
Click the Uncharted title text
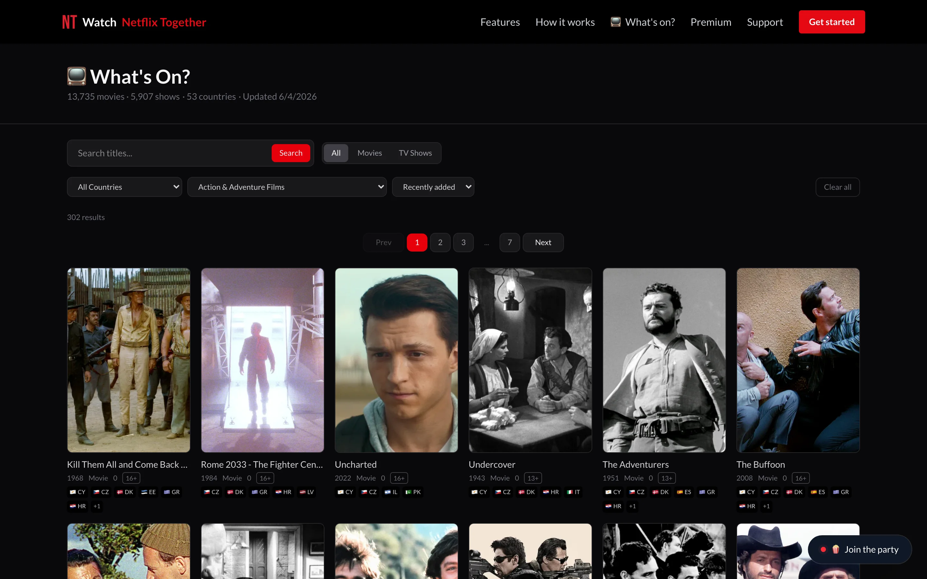click(x=355, y=464)
